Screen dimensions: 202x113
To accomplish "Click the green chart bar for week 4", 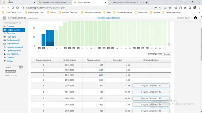I will point(56,38).
